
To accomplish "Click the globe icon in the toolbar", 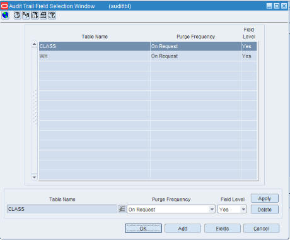I will [x=5, y=15].
